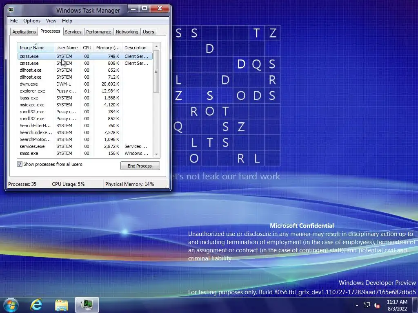Image resolution: width=418 pixels, height=313 pixels.
Task: Select the smss.exe process
Action: (85, 153)
